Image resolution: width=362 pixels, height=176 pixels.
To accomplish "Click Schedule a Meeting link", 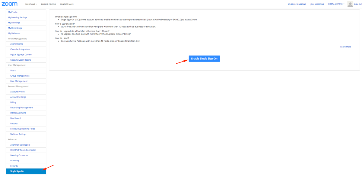I will click(297, 4).
